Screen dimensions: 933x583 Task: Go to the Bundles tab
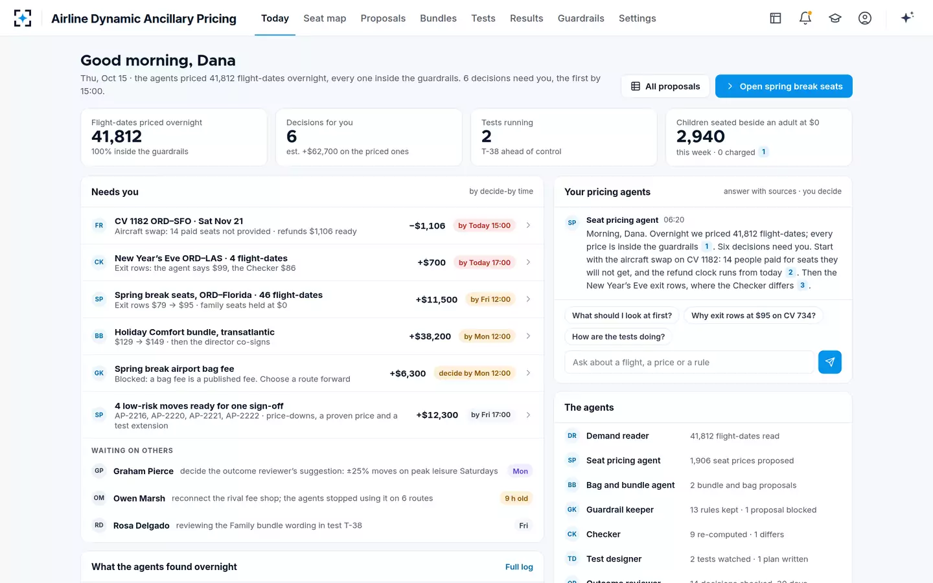coord(438,18)
